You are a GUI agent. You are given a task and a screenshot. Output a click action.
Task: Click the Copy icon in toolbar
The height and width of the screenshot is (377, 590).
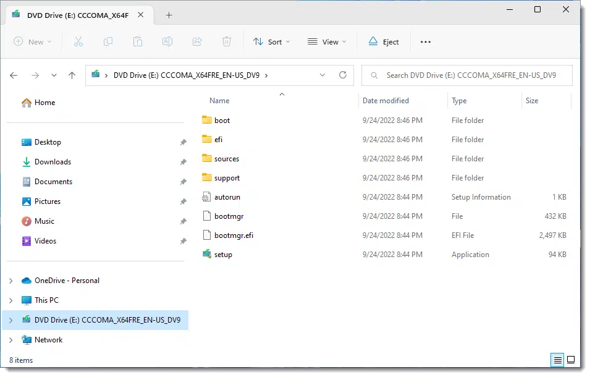[x=108, y=42]
